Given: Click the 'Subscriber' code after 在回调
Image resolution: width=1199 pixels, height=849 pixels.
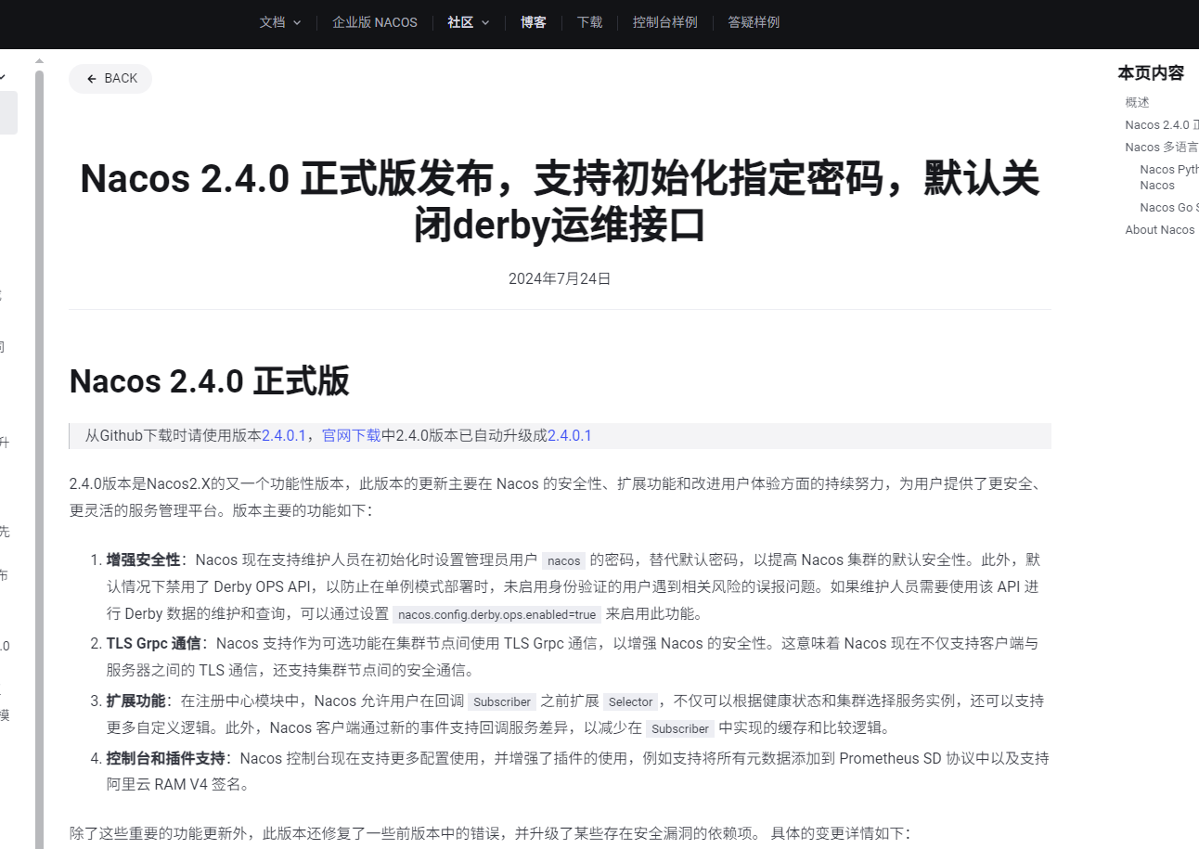Looking at the screenshot, I should 502,701.
